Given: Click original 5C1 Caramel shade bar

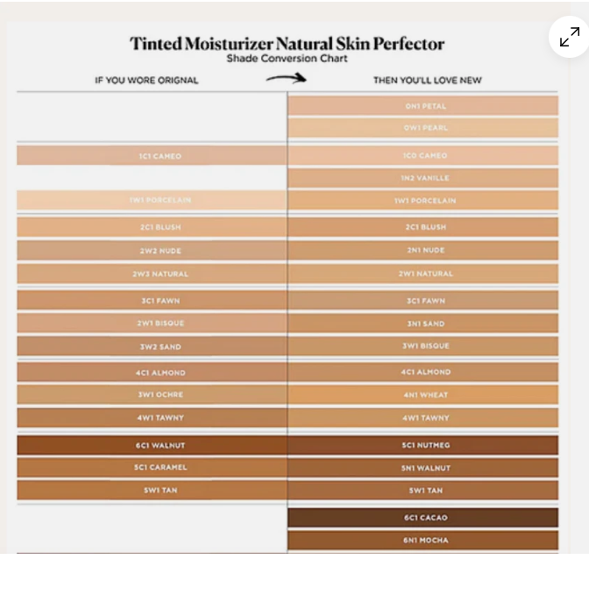Looking at the screenshot, I should pyautogui.click(x=152, y=468).
